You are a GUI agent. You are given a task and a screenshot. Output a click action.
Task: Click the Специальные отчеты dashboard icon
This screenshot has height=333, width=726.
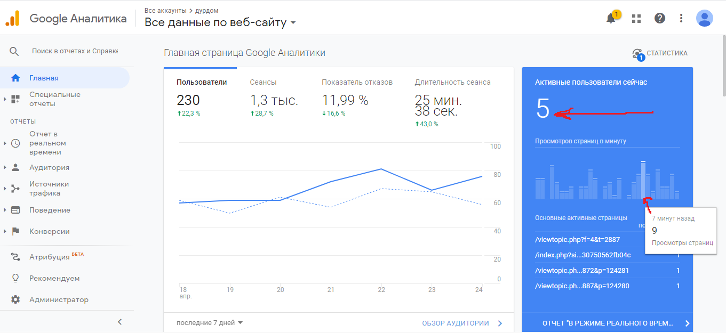tap(15, 99)
